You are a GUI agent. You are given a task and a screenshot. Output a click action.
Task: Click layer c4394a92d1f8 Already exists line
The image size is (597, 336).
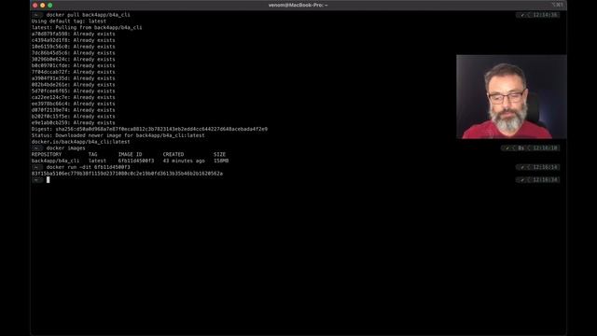click(73, 40)
